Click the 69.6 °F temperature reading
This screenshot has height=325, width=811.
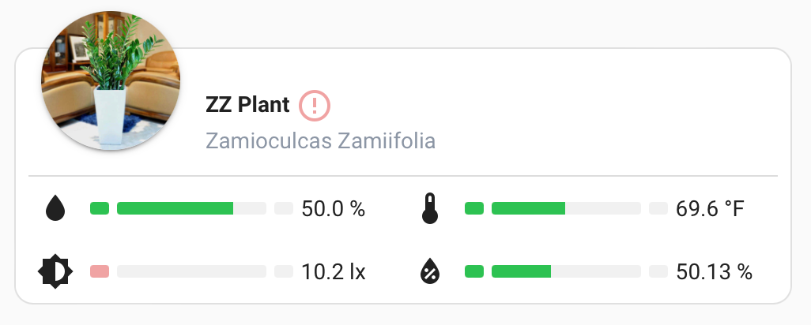[710, 209]
